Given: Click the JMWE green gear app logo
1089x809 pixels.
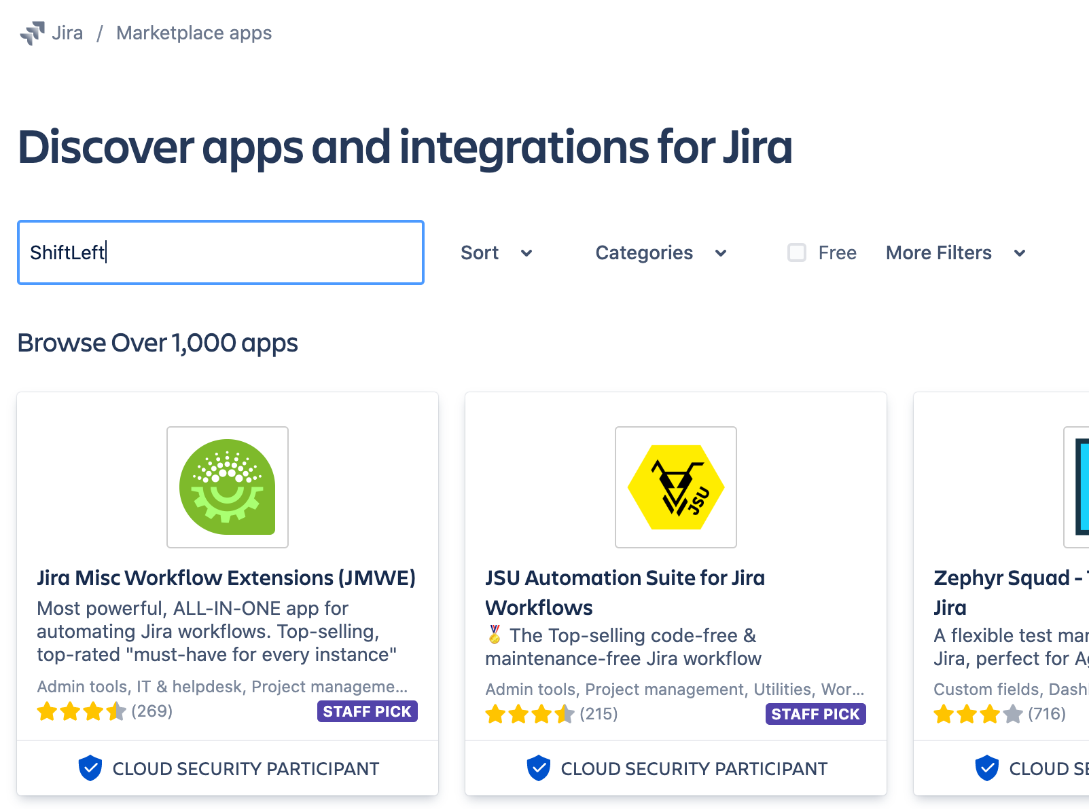Looking at the screenshot, I should tap(228, 487).
